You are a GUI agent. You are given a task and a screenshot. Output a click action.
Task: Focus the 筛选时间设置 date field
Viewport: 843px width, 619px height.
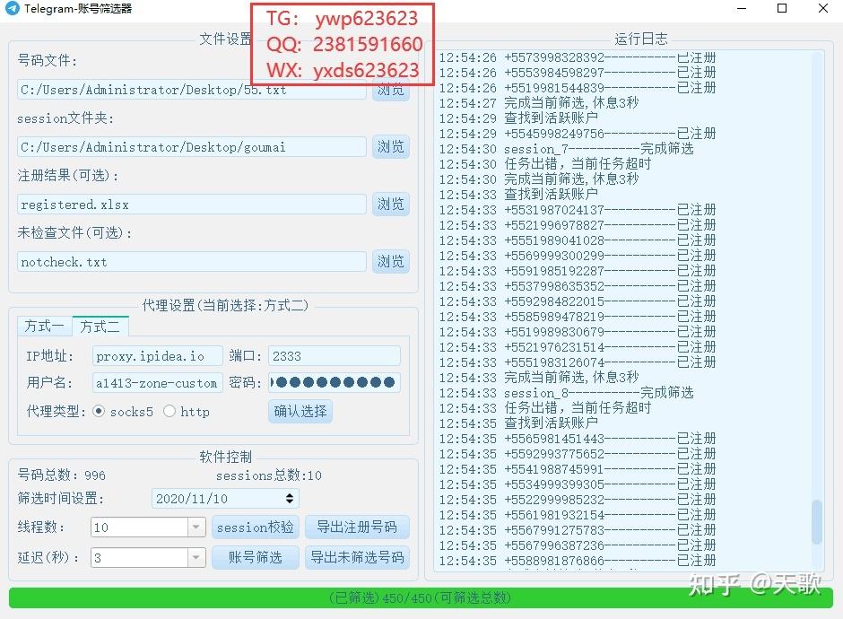tap(225, 499)
